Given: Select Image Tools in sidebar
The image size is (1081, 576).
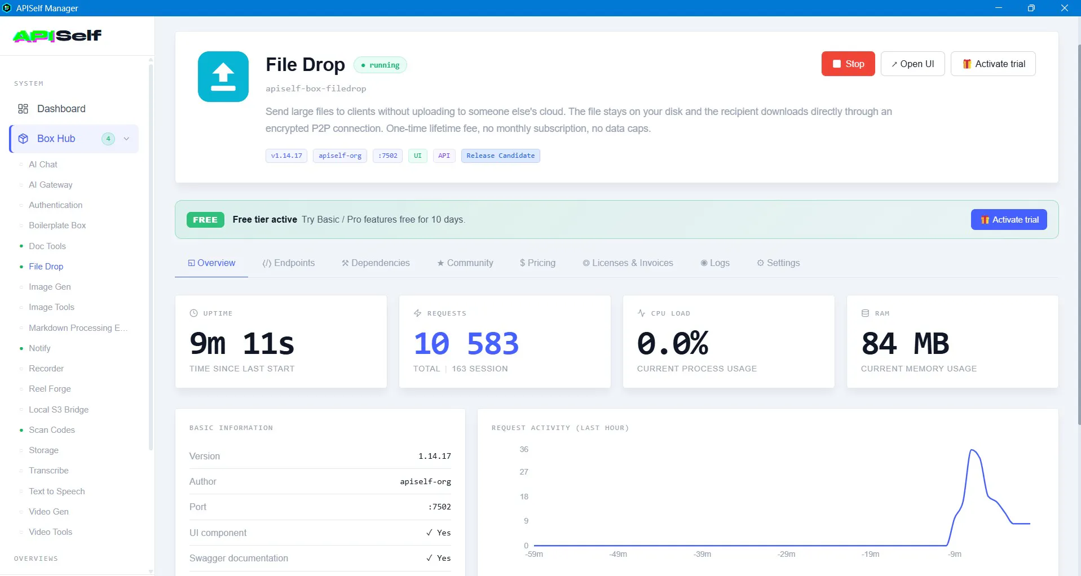Looking at the screenshot, I should pos(51,307).
